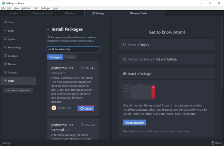Open the Packages menu in menu bar

[x=45, y=8]
